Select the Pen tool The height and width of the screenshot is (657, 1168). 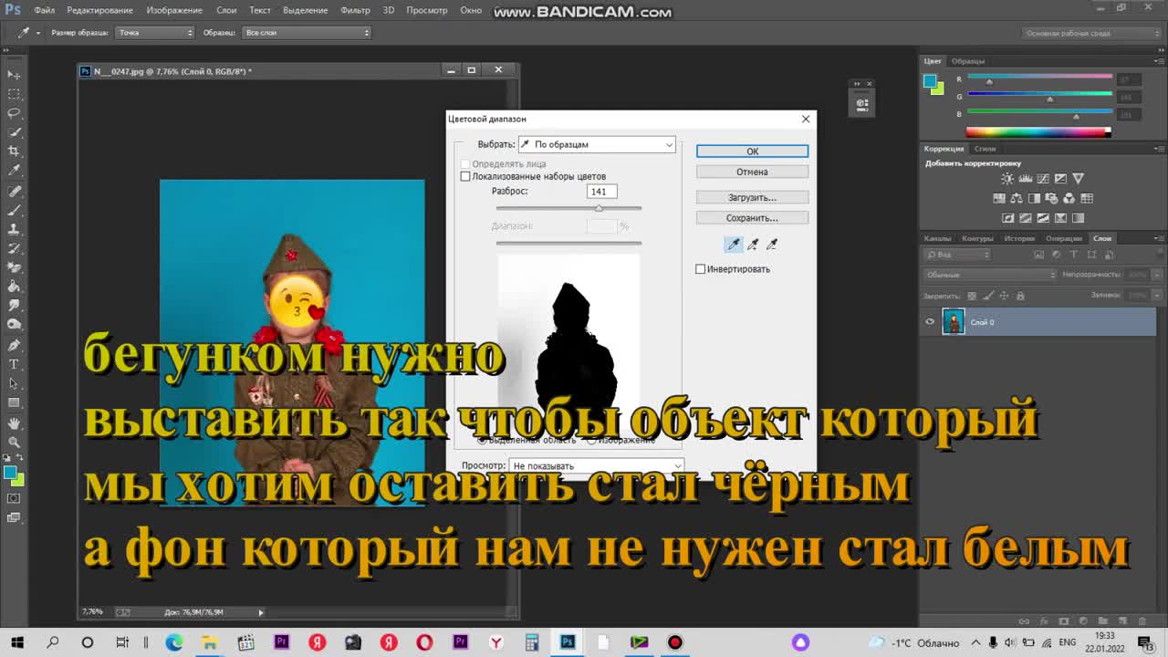click(14, 345)
